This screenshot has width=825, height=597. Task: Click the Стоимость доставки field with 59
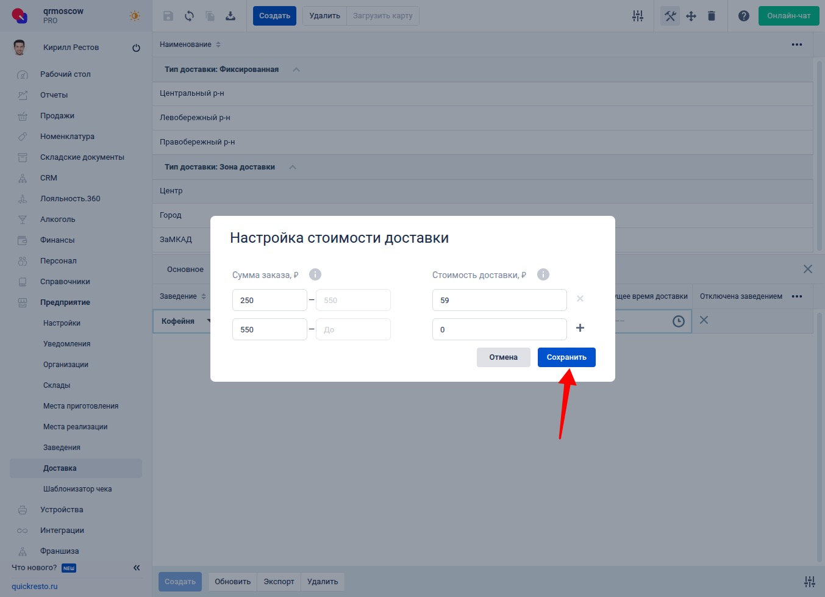point(499,300)
